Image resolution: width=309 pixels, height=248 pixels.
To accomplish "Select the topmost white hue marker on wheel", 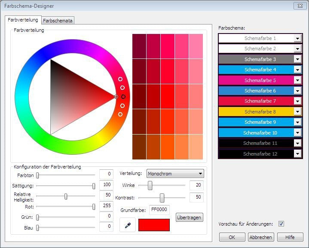I will (x=120, y=79).
